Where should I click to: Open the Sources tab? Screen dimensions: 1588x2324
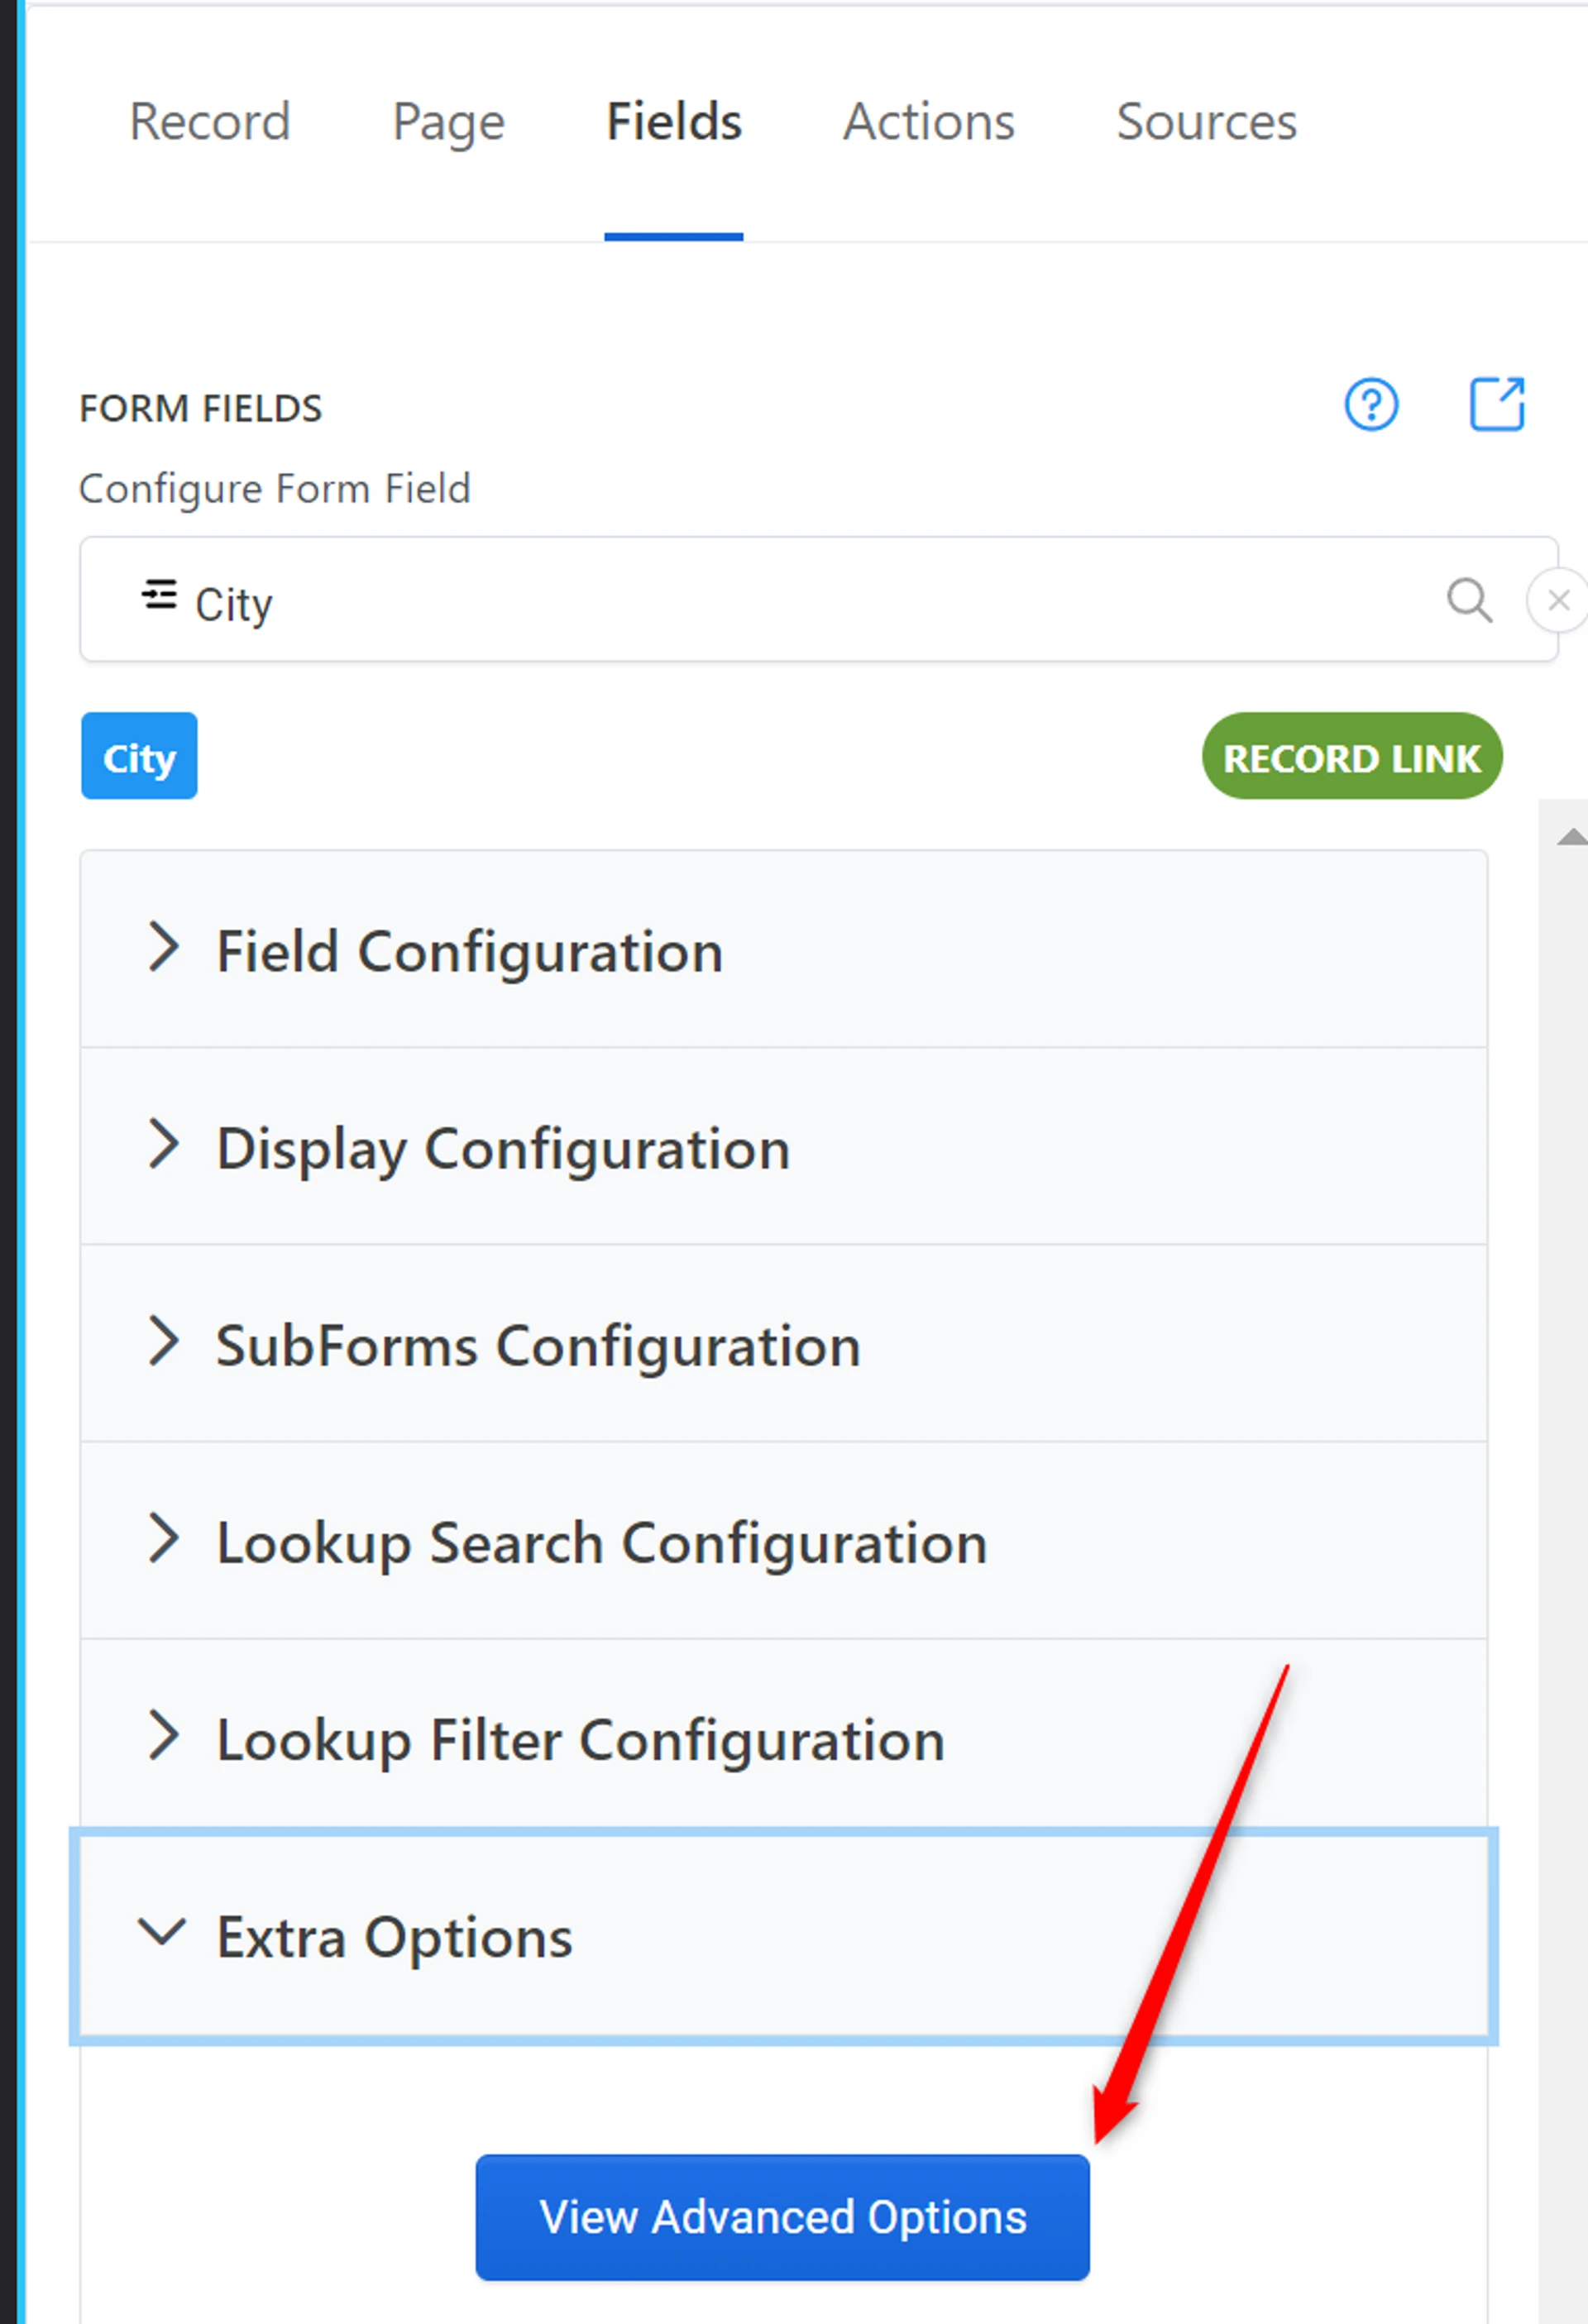tap(1206, 122)
